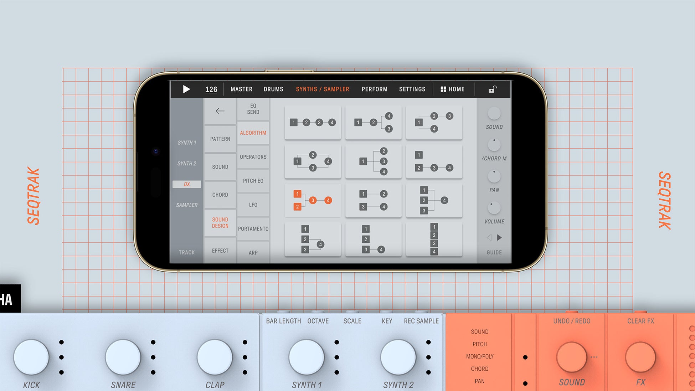
Task: Tap the back arrow icon
Action: click(220, 111)
